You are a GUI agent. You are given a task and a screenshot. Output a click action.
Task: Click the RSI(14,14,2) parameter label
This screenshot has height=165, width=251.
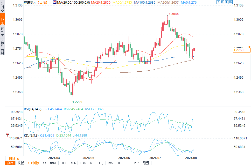pyautogui.click(x=33, y=109)
